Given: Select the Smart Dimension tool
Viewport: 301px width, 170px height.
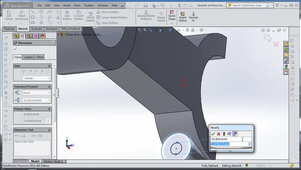Looking at the screenshot, I should coord(22,15).
